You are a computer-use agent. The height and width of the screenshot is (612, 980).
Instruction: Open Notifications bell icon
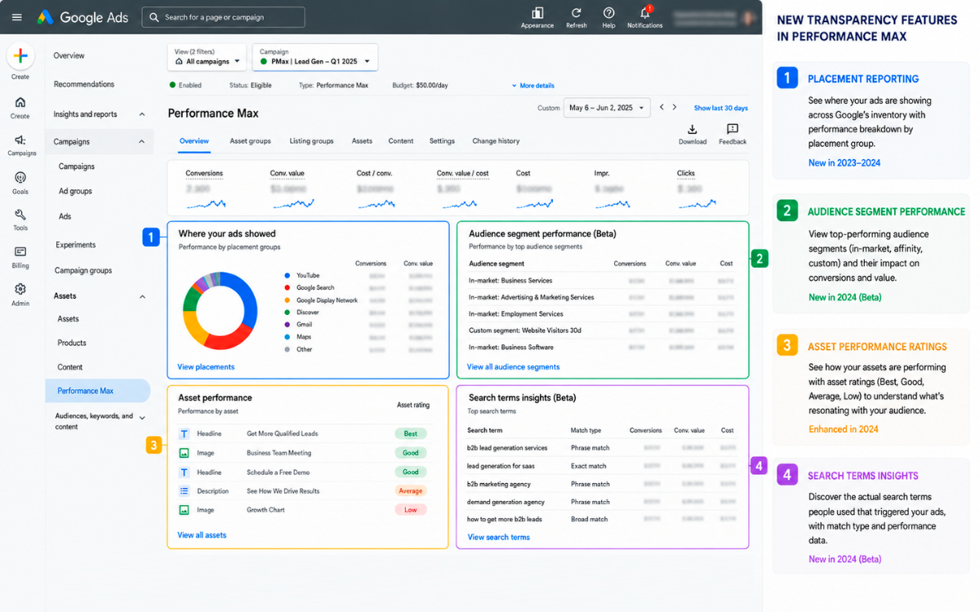(x=645, y=13)
